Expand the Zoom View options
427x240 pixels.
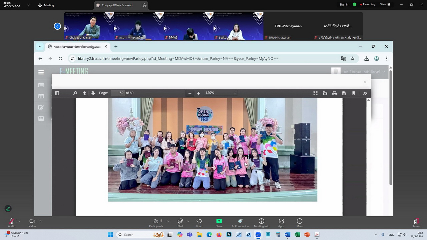click(x=385, y=5)
